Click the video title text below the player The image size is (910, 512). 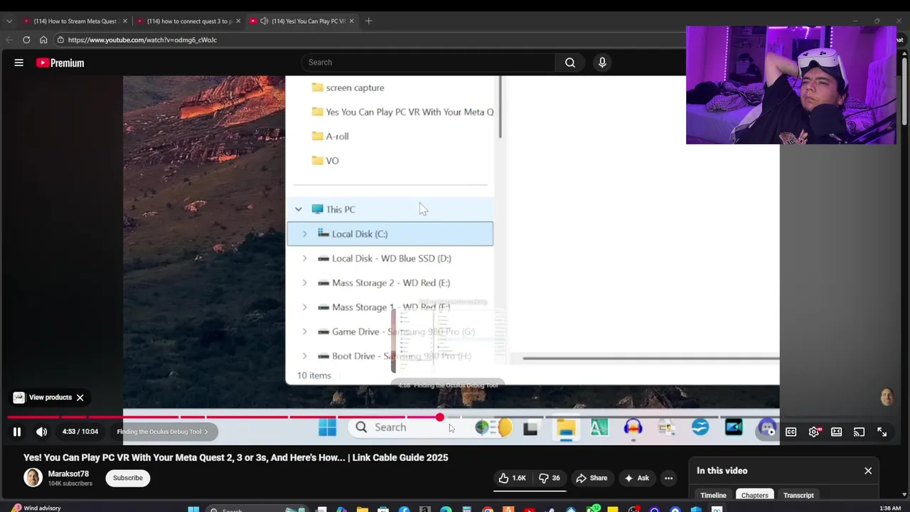(x=236, y=457)
